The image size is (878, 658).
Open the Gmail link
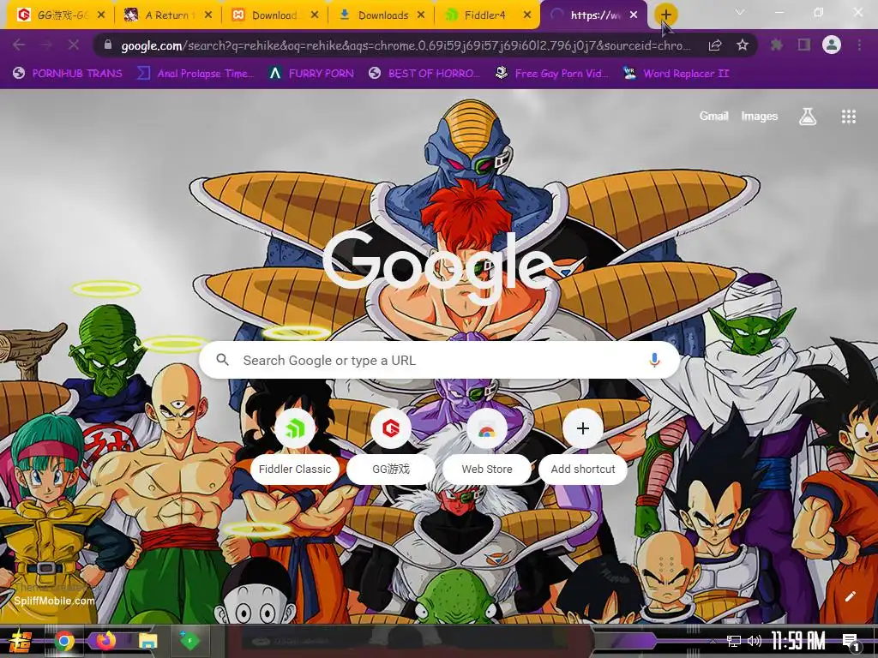[x=713, y=116]
